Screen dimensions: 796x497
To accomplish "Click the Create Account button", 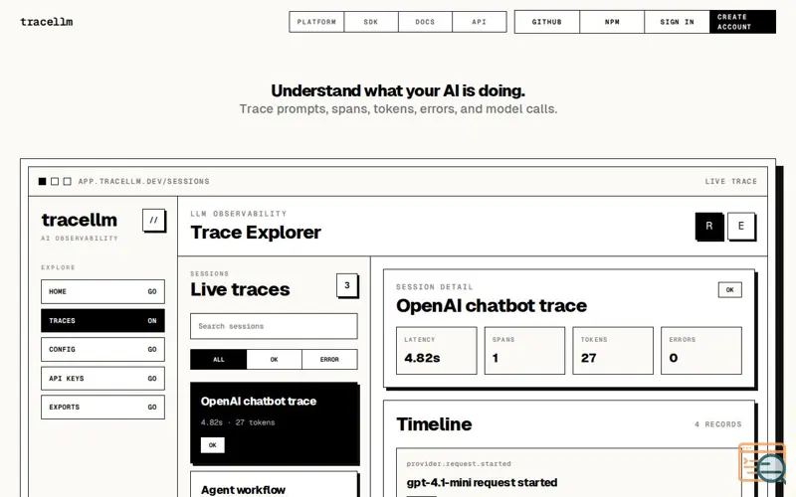I will click(x=742, y=22).
